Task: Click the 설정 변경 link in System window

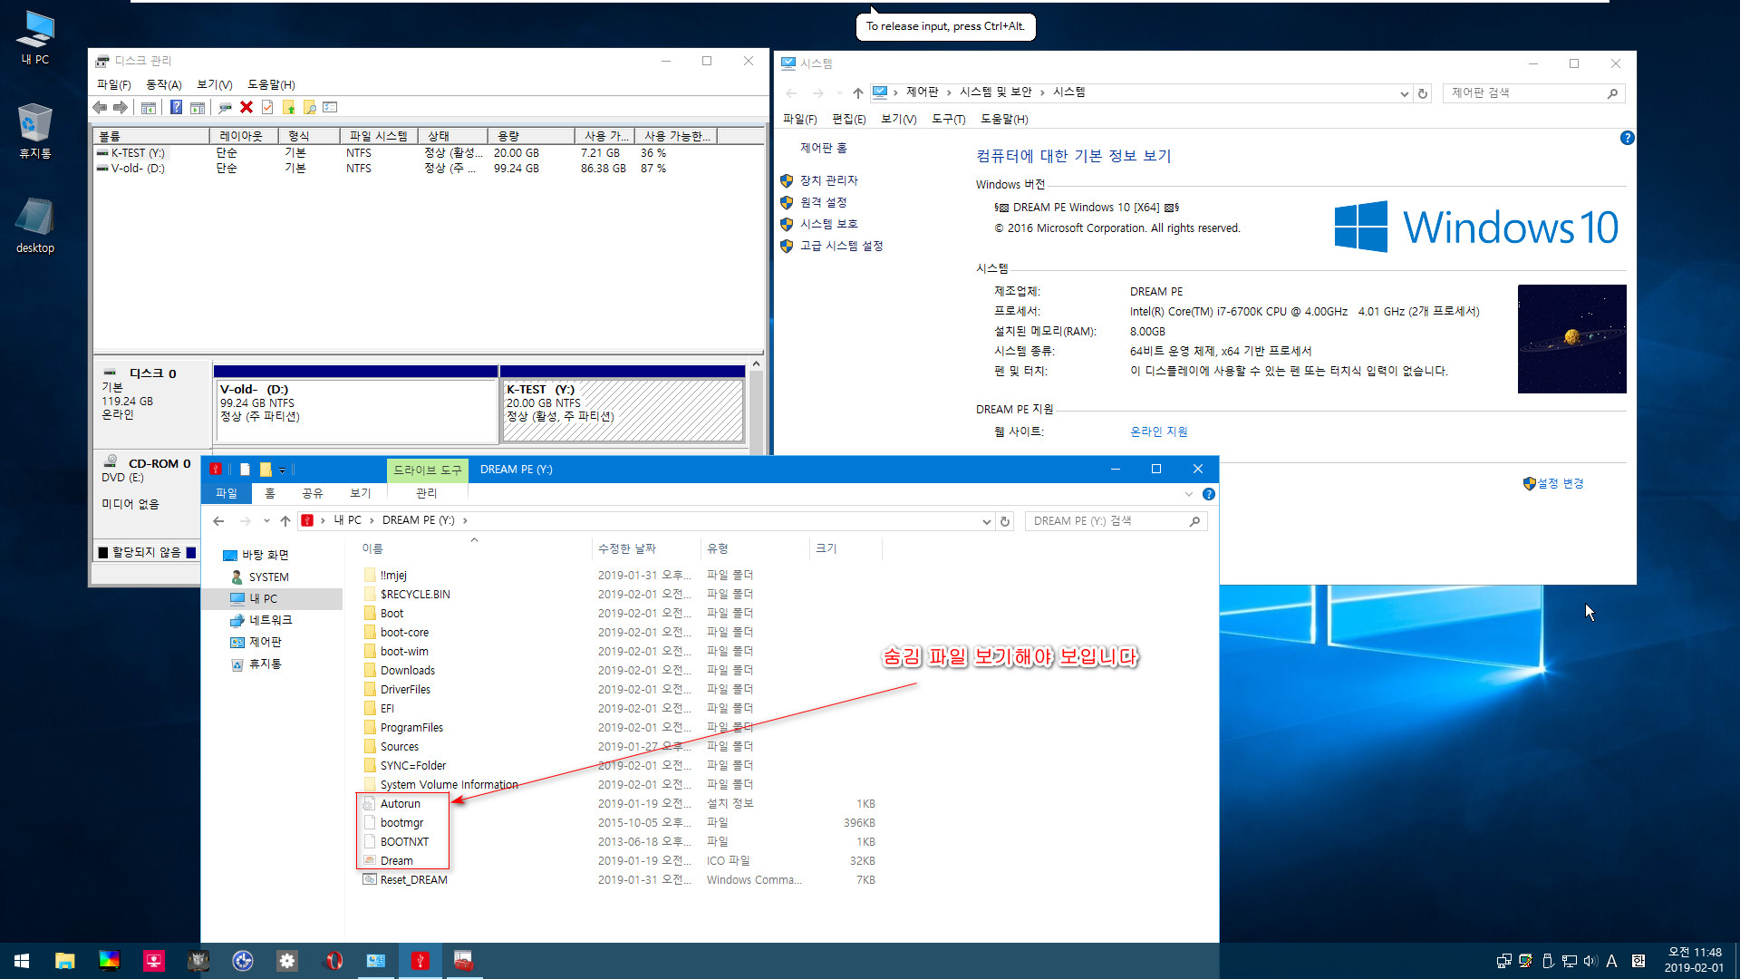Action: point(1560,483)
